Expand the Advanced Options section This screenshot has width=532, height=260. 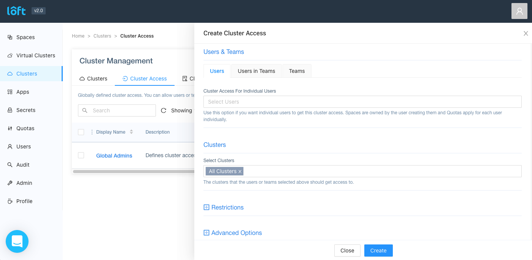point(232,233)
